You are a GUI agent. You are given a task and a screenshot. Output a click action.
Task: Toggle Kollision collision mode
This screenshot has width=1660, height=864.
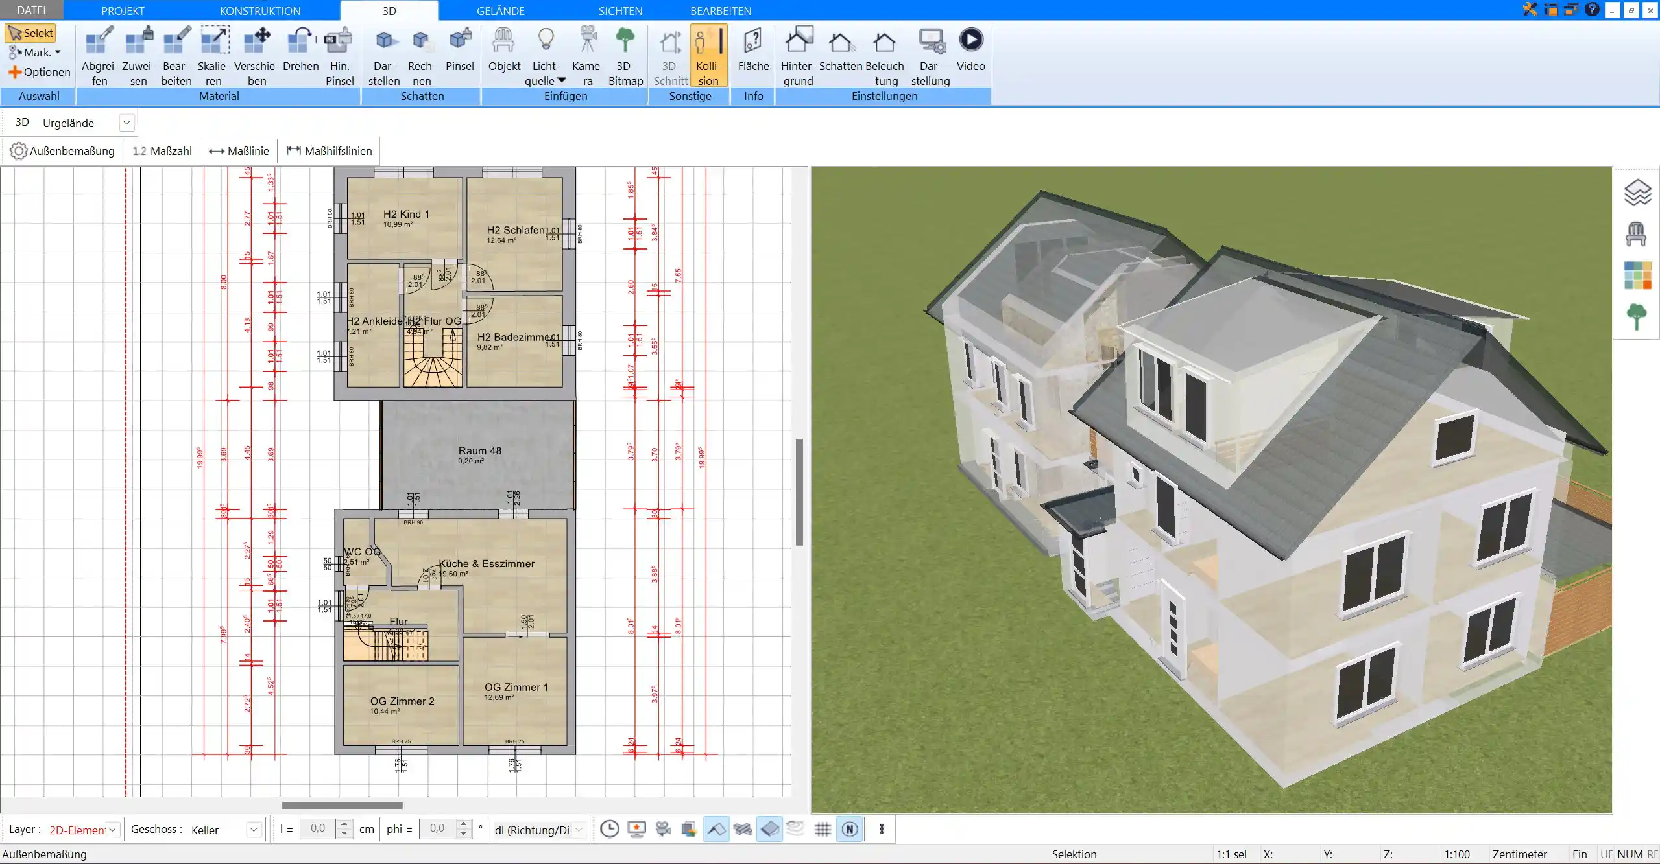(x=708, y=56)
